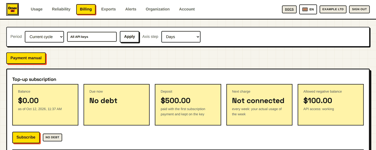Open the Axis step Days dropdown

coord(181,37)
